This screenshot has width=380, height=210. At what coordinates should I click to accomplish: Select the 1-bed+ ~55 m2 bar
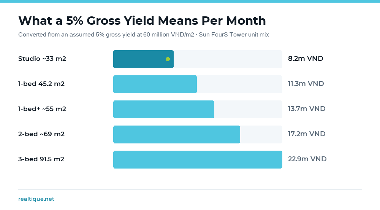point(163,109)
